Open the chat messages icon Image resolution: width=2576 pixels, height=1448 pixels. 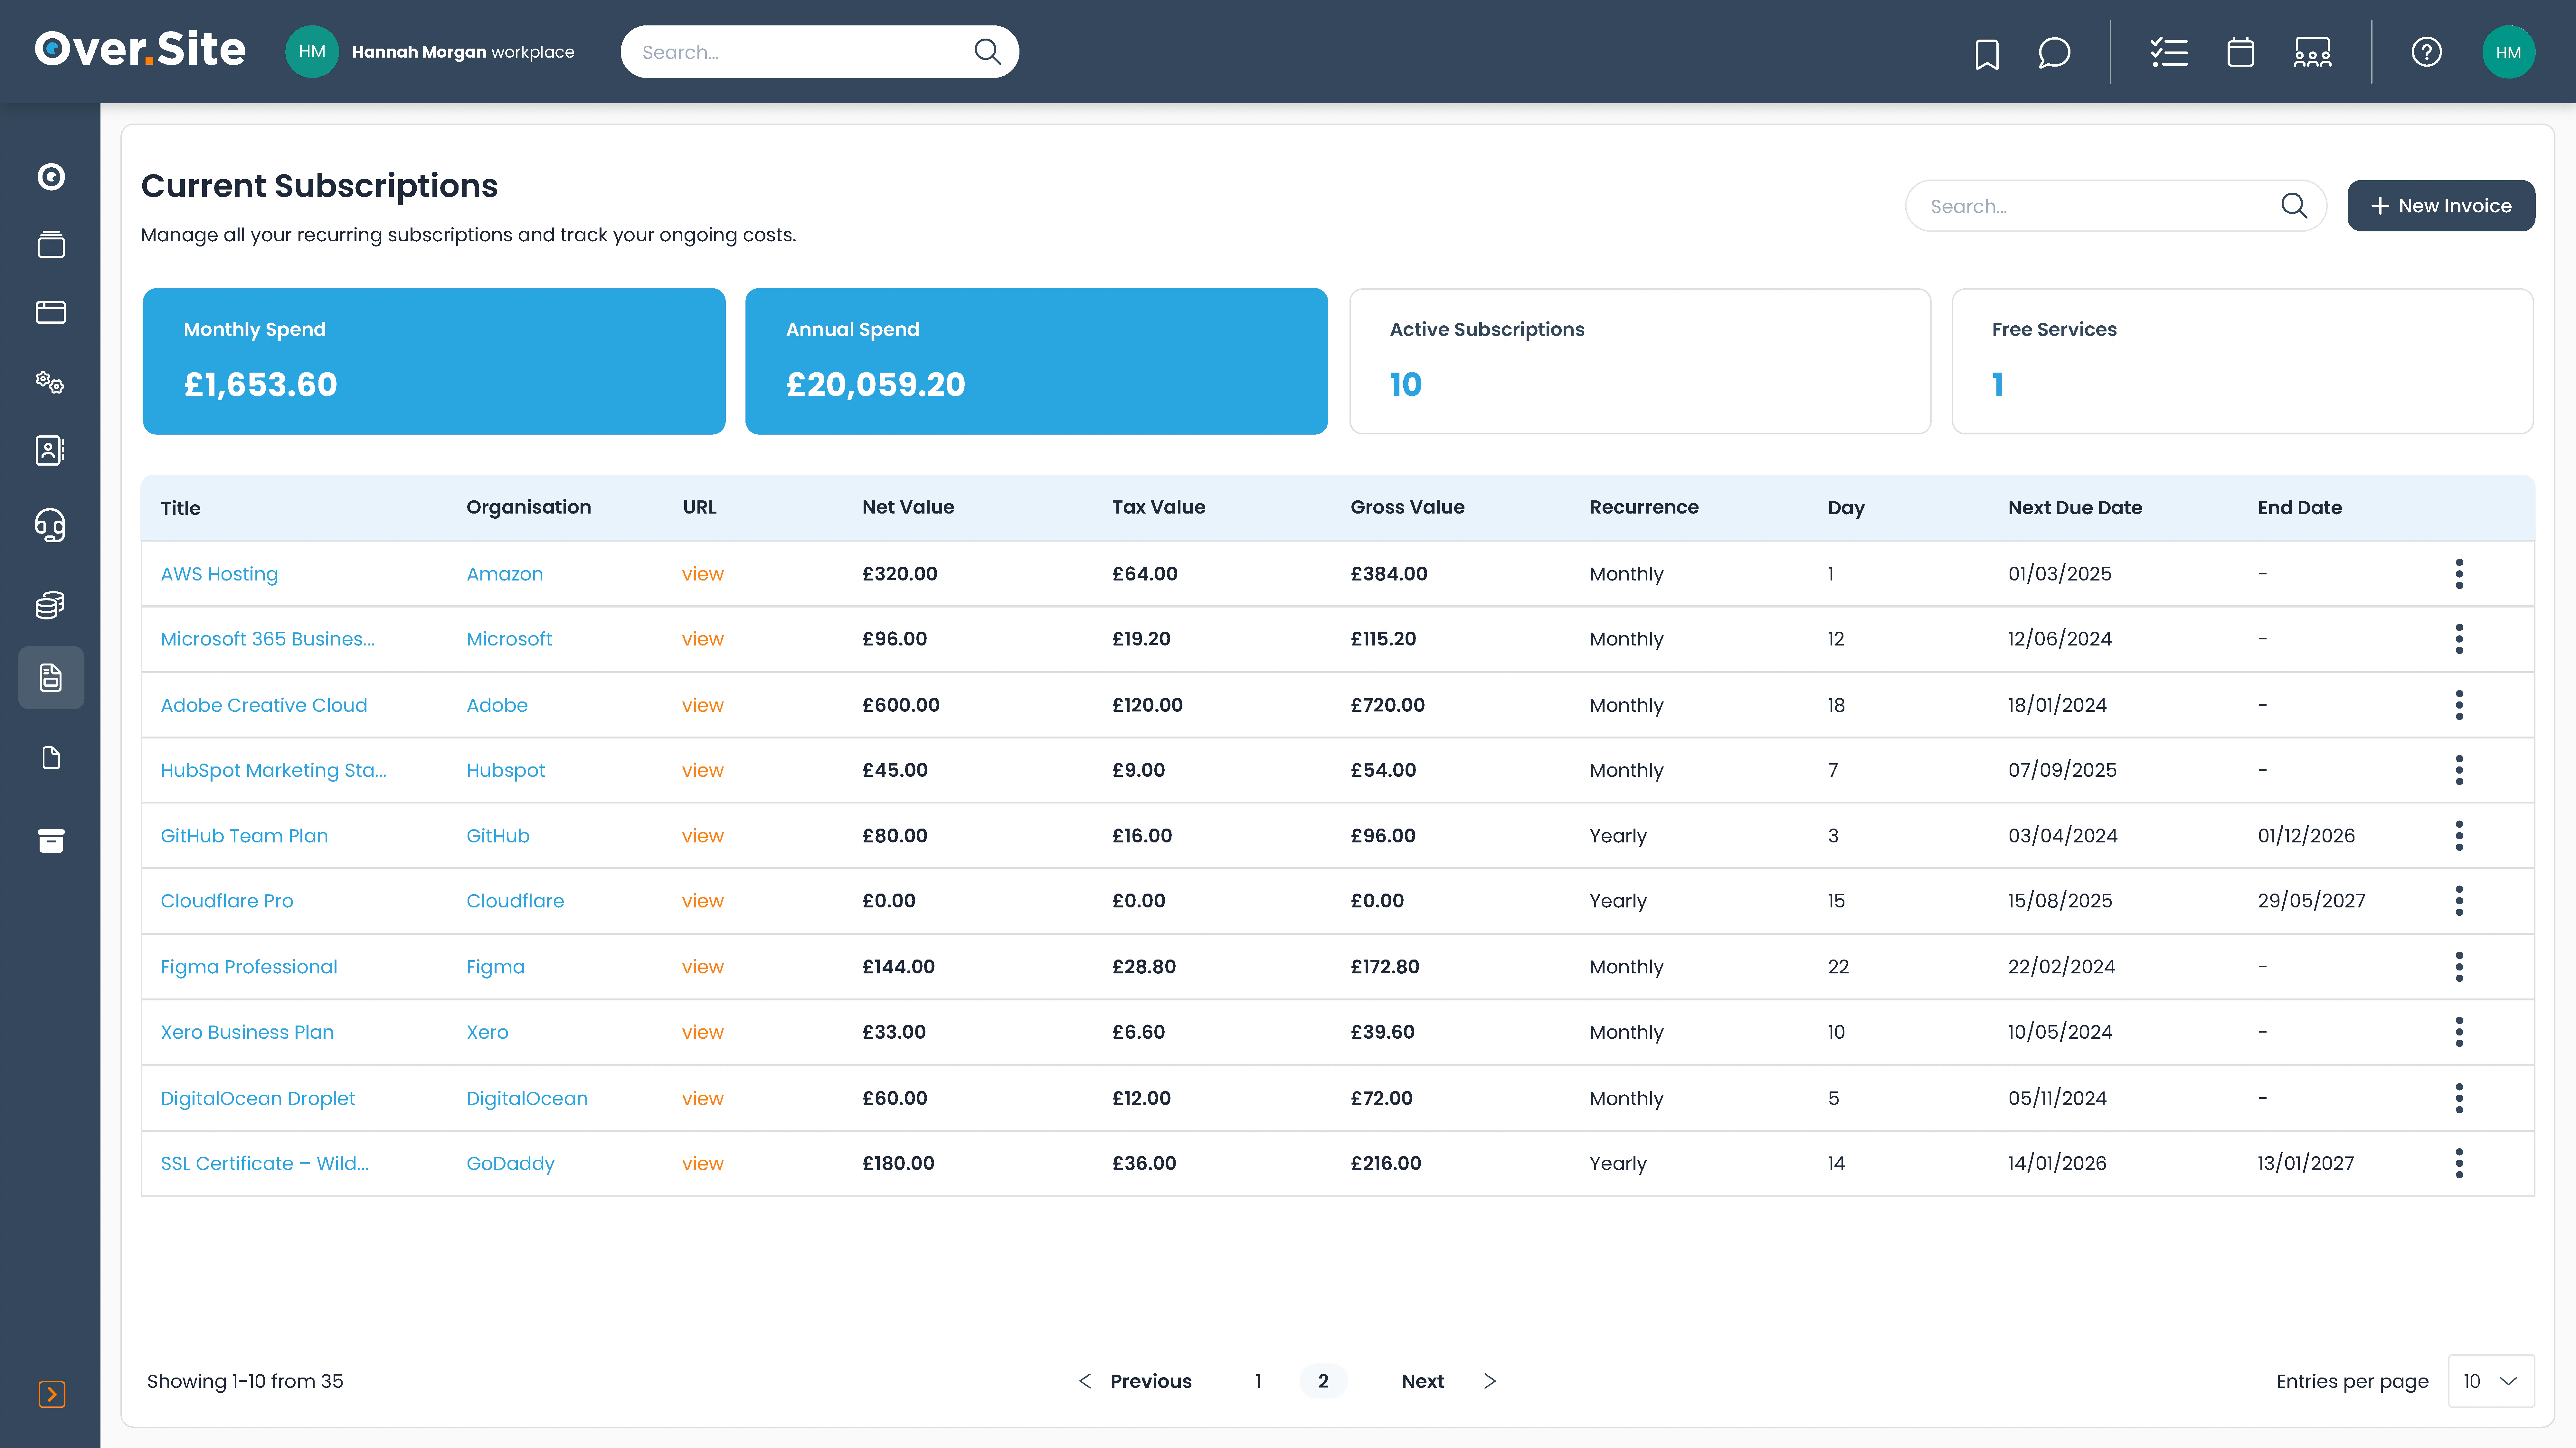(x=2054, y=53)
